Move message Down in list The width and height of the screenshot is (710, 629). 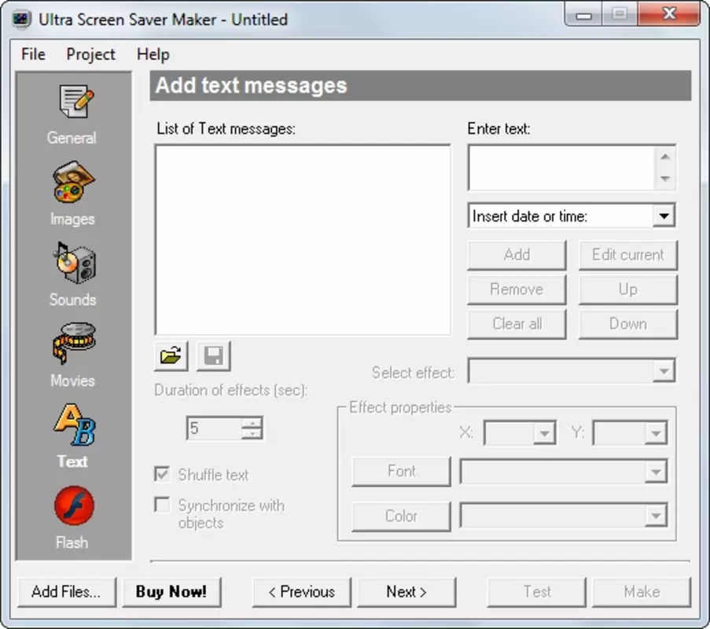click(628, 324)
